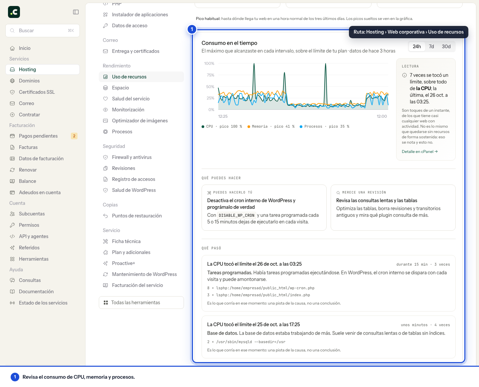Image resolution: width=479 pixels, height=387 pixels.
Task: Click the Procesos legend entry in chart
Action: (324, 127)
